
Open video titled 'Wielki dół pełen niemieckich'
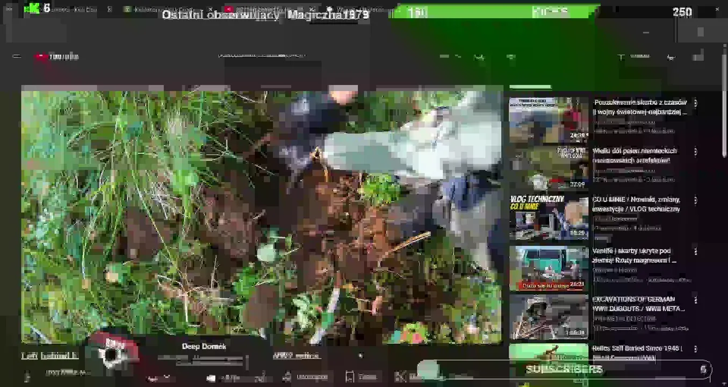(635, 156)
